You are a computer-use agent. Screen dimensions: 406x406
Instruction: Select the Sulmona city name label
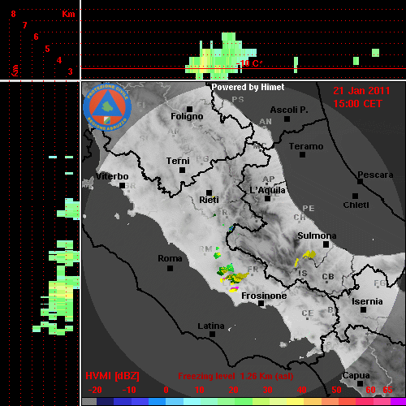tap(317, 235)
